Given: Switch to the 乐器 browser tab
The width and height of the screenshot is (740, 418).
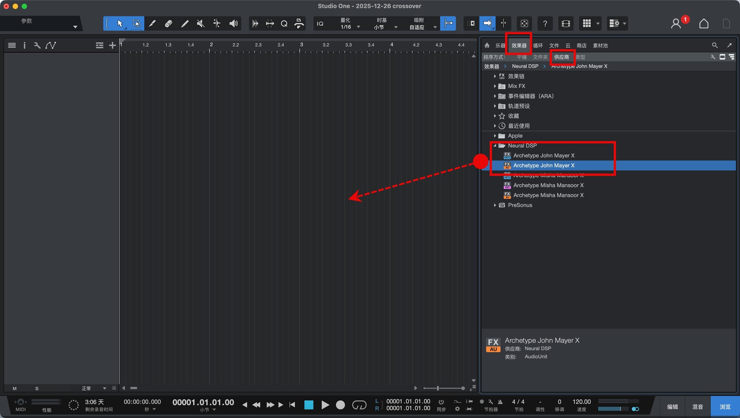Looking at the screenshot, I should pos(500,45).
